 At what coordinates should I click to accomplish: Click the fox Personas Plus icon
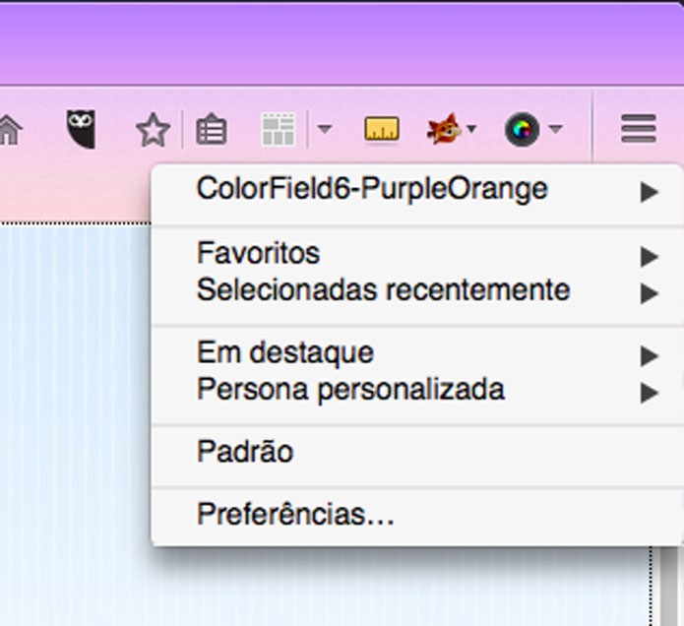(444, 129)
